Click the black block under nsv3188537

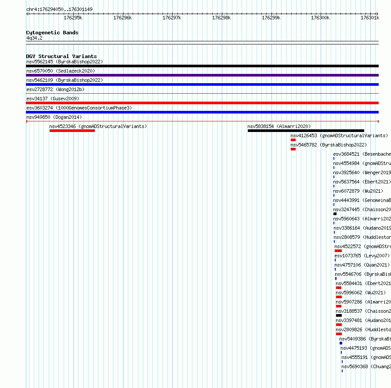(339, 315)
